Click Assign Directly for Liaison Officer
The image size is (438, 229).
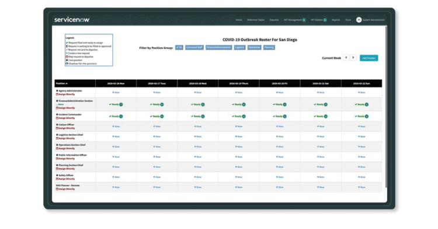click(65, 128)
